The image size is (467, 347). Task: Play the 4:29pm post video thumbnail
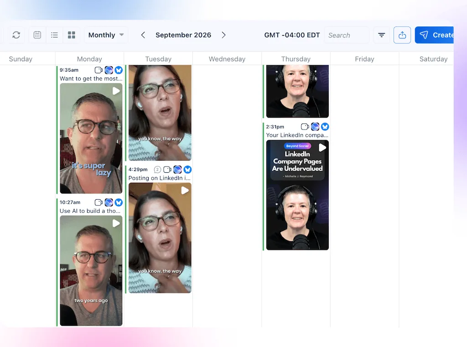(160, 238)
